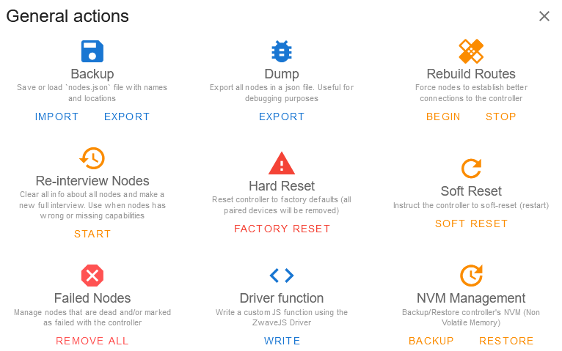Remove all failed nodes

[92, 341]
